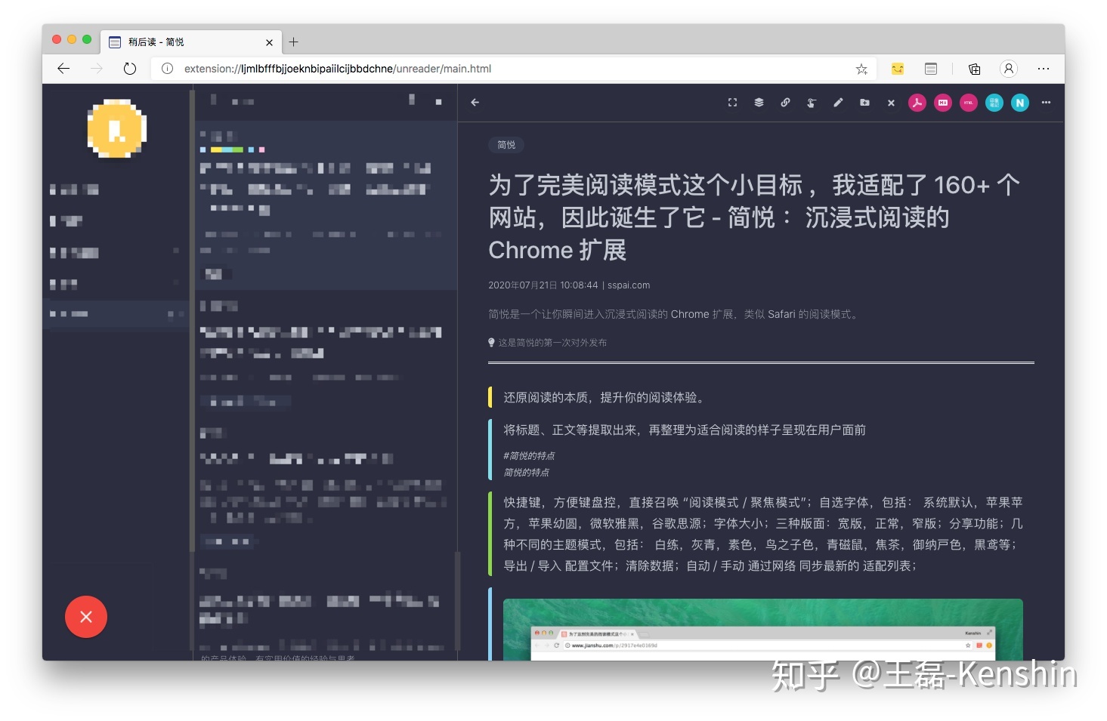Click the '#简悦的特点' tag text
Viewport: 1107px width, 721px height.
pos(529,456)
